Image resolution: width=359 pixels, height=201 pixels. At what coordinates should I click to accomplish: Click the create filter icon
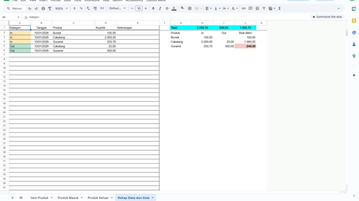coord(264,9)
